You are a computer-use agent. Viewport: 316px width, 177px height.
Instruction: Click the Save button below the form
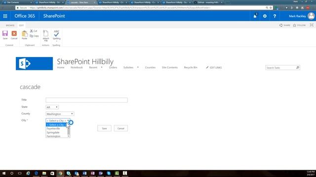[104, 128]
